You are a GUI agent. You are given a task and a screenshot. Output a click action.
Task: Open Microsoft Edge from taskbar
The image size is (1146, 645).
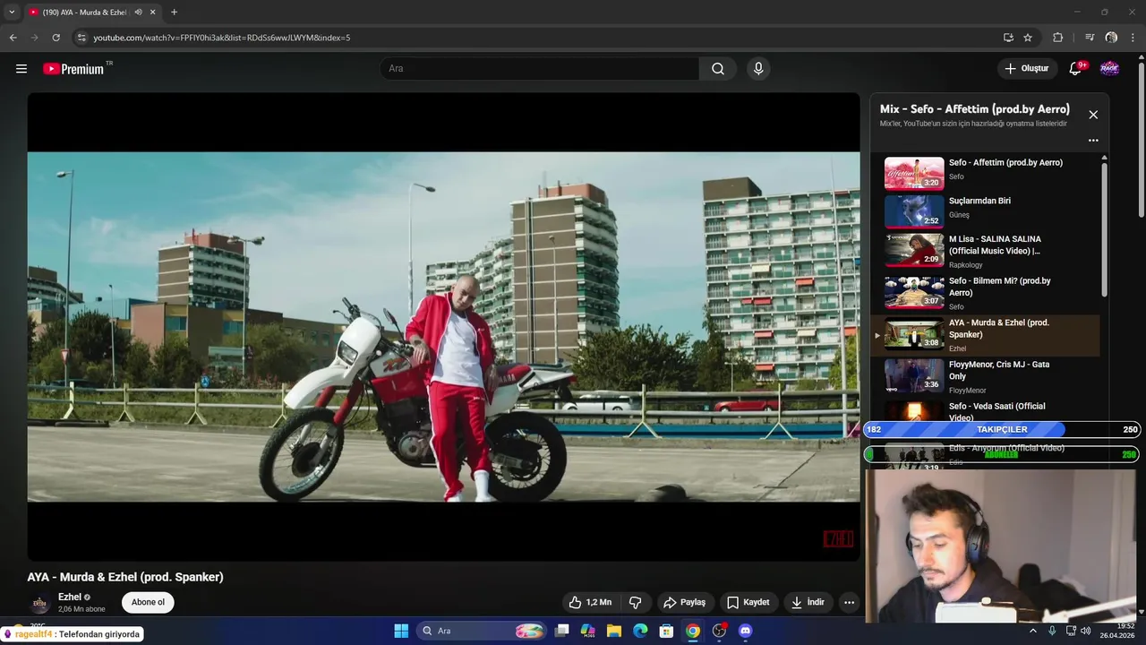pos(640,631)
